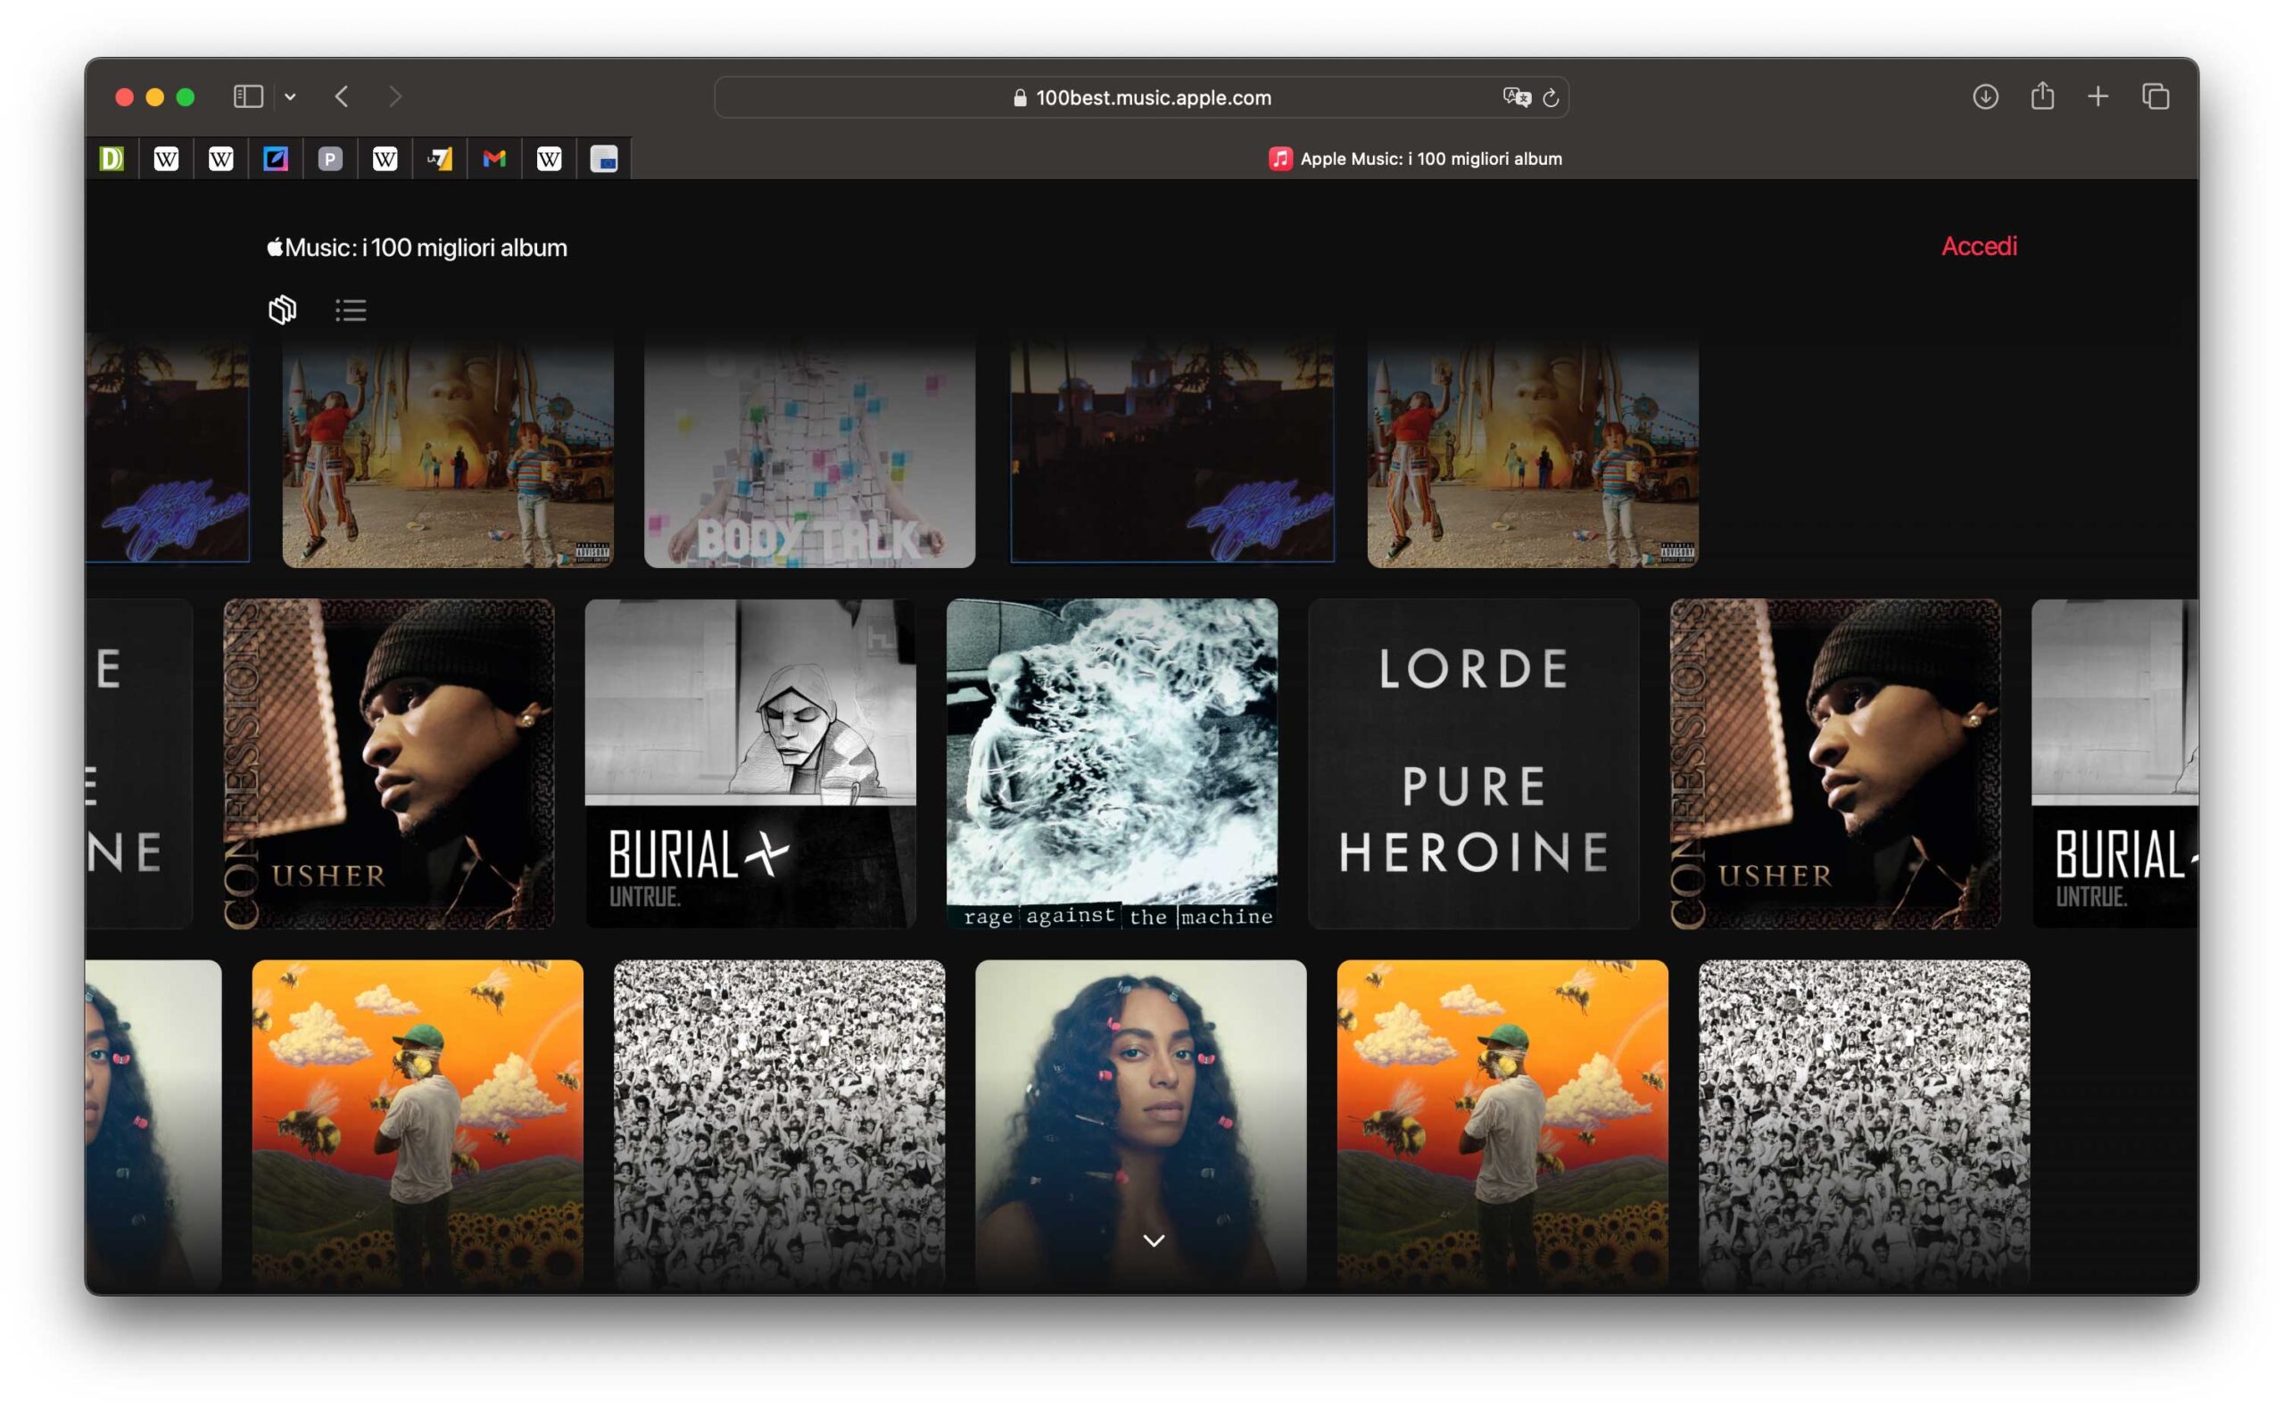The height and width of the screenshot is (1408, 2284).
Task: Open the Gmail pinned tab
Action: click(494, 160)
